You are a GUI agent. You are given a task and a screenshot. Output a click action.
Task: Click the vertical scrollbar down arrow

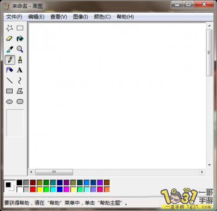(x=210, y=165)
